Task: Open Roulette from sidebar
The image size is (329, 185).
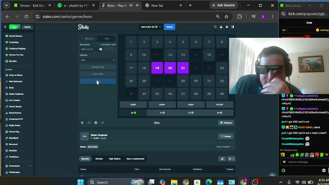Action: 13,151
